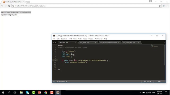170x95 pixels.
Task: Open the PHP syntax selector
Action: (x=159, y=82)
